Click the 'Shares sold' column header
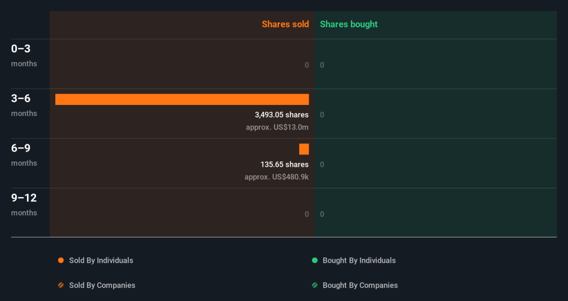This screenshot has width=568, height=301. click(x=285, y=24)
